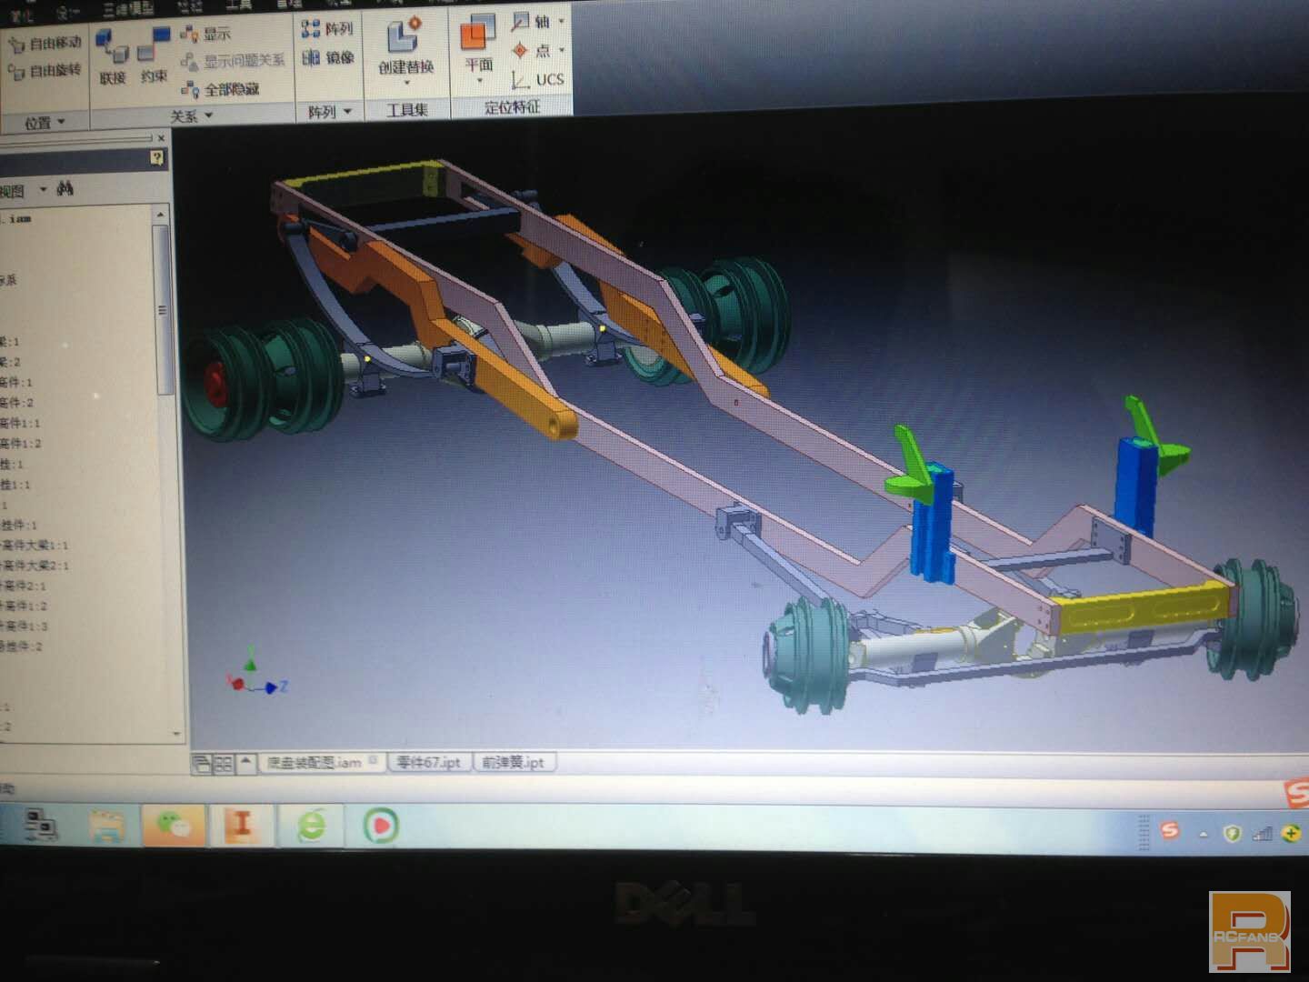Click the red hub of the rear-left wheel

click(x=216, y=385)
